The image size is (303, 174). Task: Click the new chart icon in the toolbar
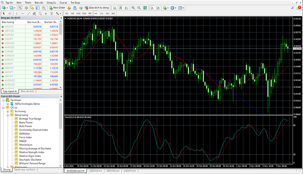pos(4,8)
